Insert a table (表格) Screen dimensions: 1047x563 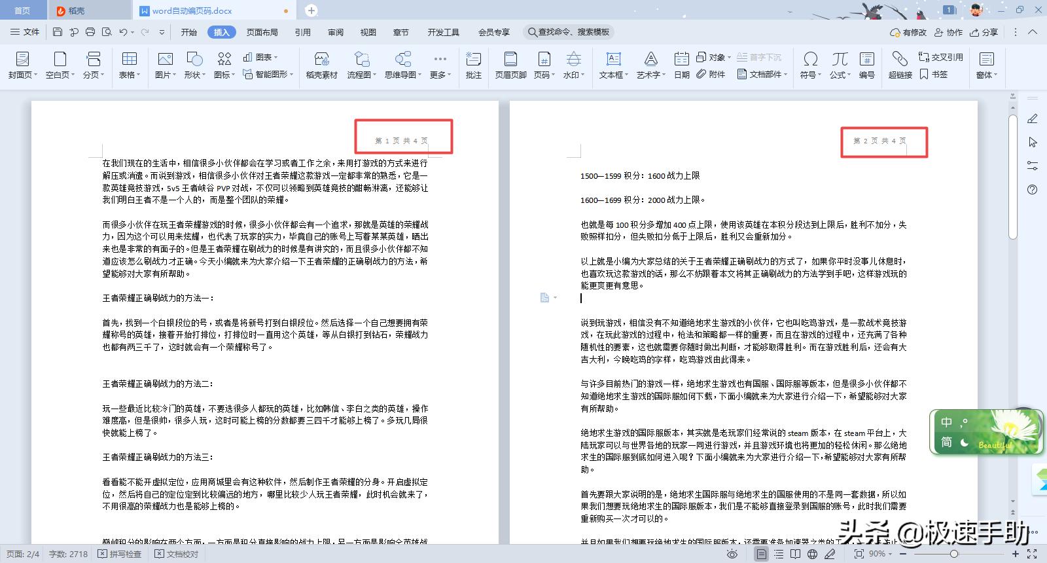pos(130,65)
